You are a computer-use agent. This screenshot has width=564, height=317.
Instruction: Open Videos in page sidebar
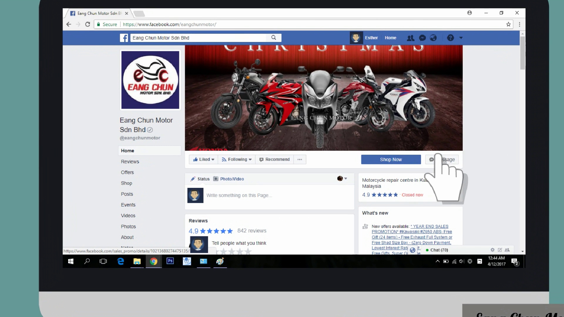tap(128, 215)
